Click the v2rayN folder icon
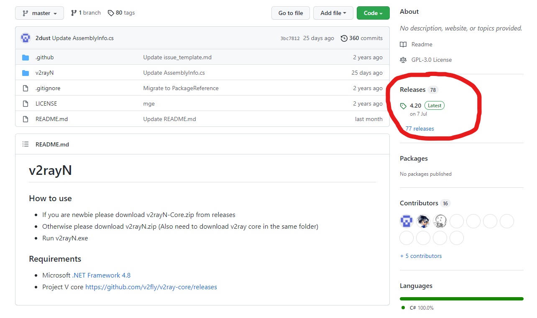The image size is (537, 318). pyautogui.click(x=26, y=73)
